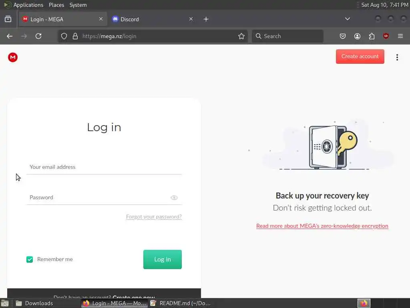
Task: Reload the current page
Action: coord(38,36)
